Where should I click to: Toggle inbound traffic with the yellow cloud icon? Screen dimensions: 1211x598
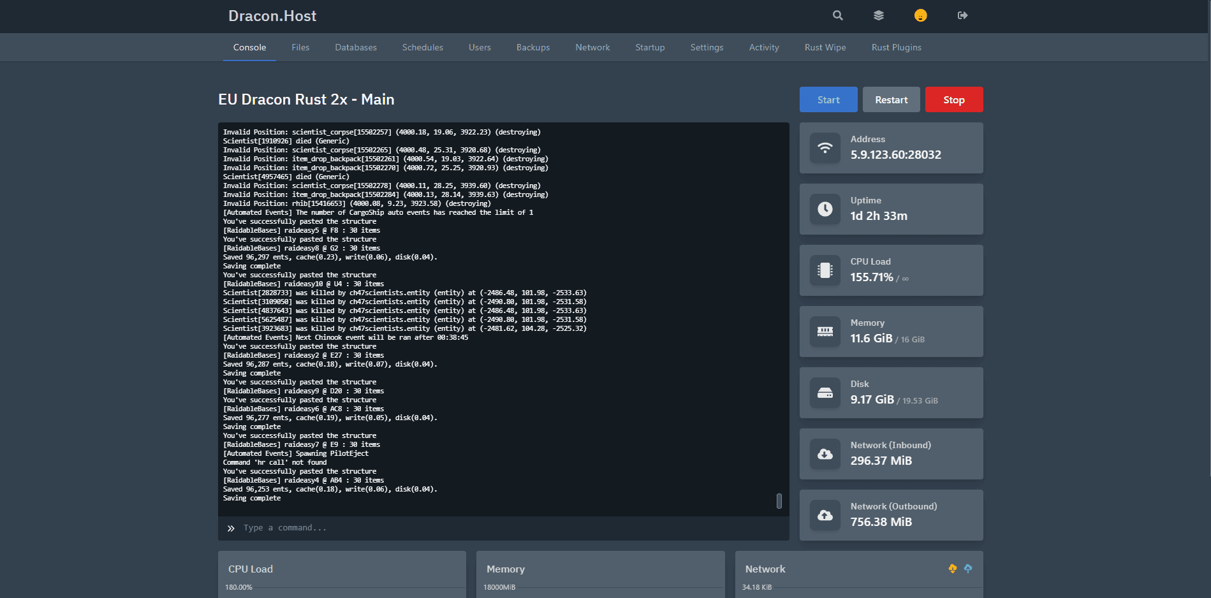[952, 569]
